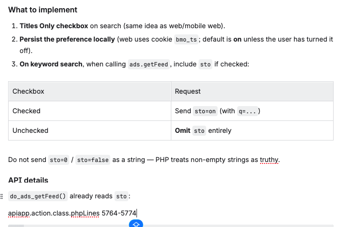Click the 'bmo_ts' cookie inline code
Image resolution: width=346 pixels, height=227 pixels.
click(186, 40)
